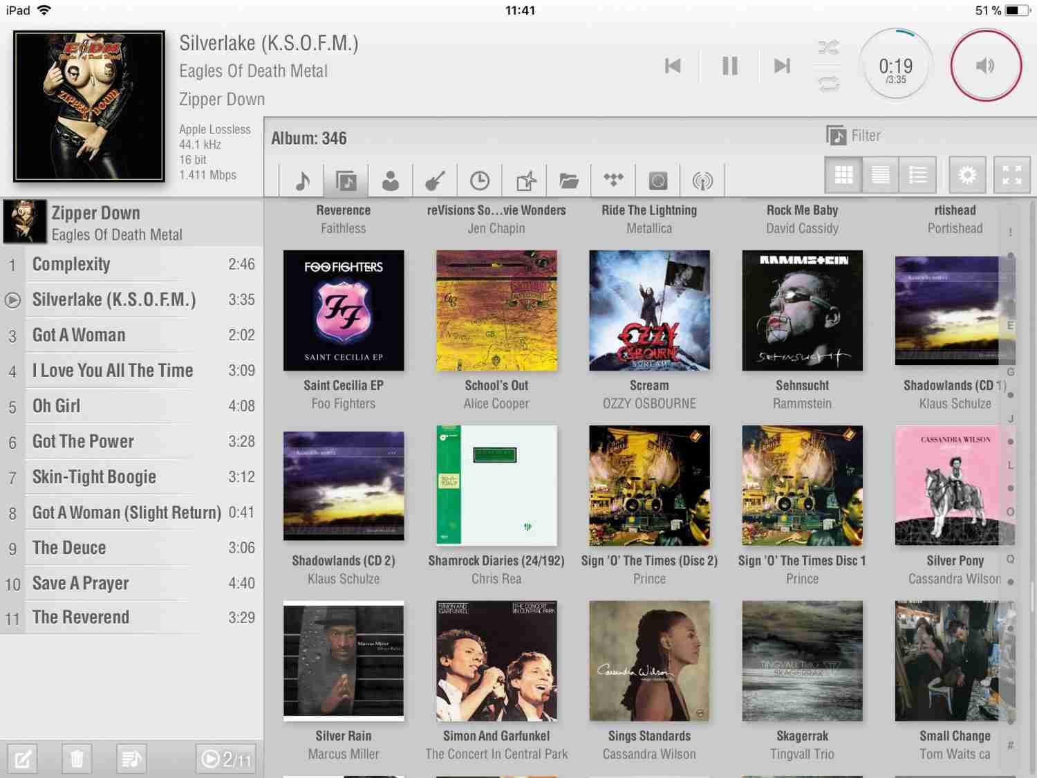Open Chris Rea Shamrock Diaries album
Image resolution: width=1037 pixels, height=778 pixels.
click(x=496, y=485)
